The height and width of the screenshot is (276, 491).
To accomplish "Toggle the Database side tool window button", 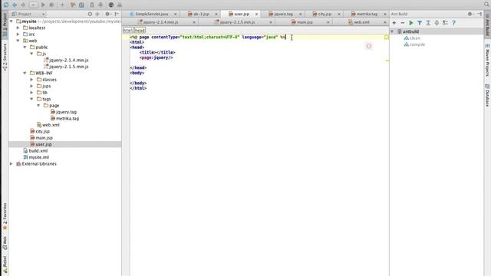I will pos(487,95).
